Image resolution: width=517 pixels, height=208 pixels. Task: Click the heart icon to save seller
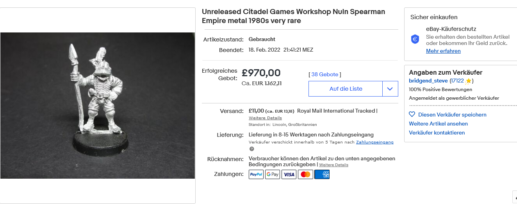click(412, 115)
